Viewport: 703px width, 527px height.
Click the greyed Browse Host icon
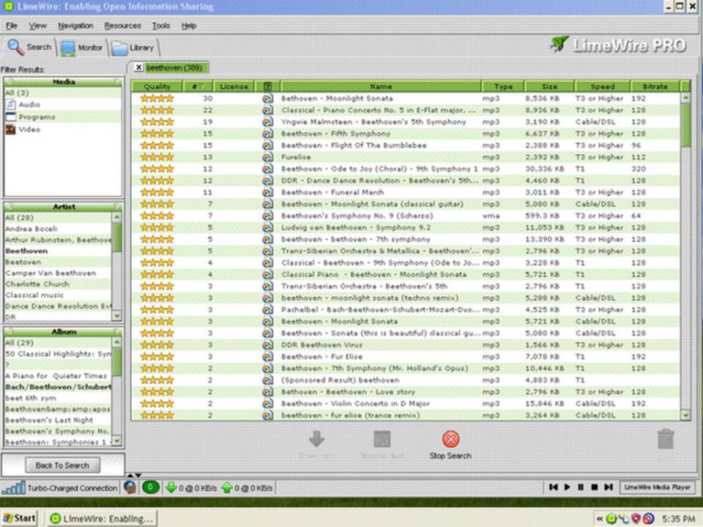pos(382,439)
